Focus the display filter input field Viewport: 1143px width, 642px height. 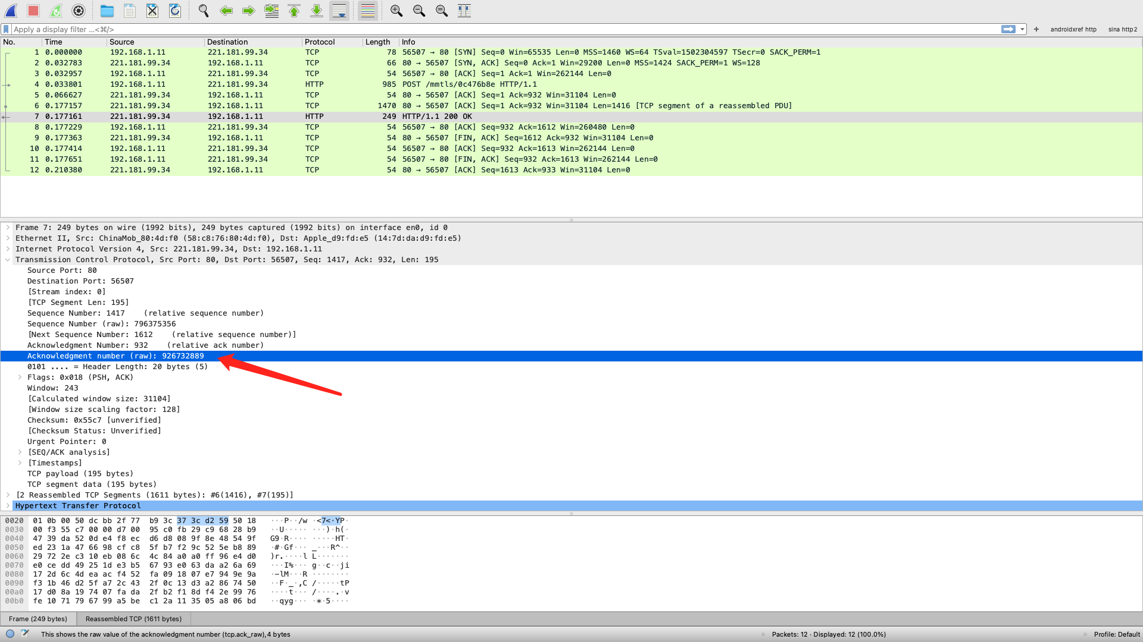(506, 29)
